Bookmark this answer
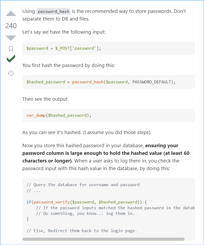This screenshot has height=245, width=204. (11, 49)
